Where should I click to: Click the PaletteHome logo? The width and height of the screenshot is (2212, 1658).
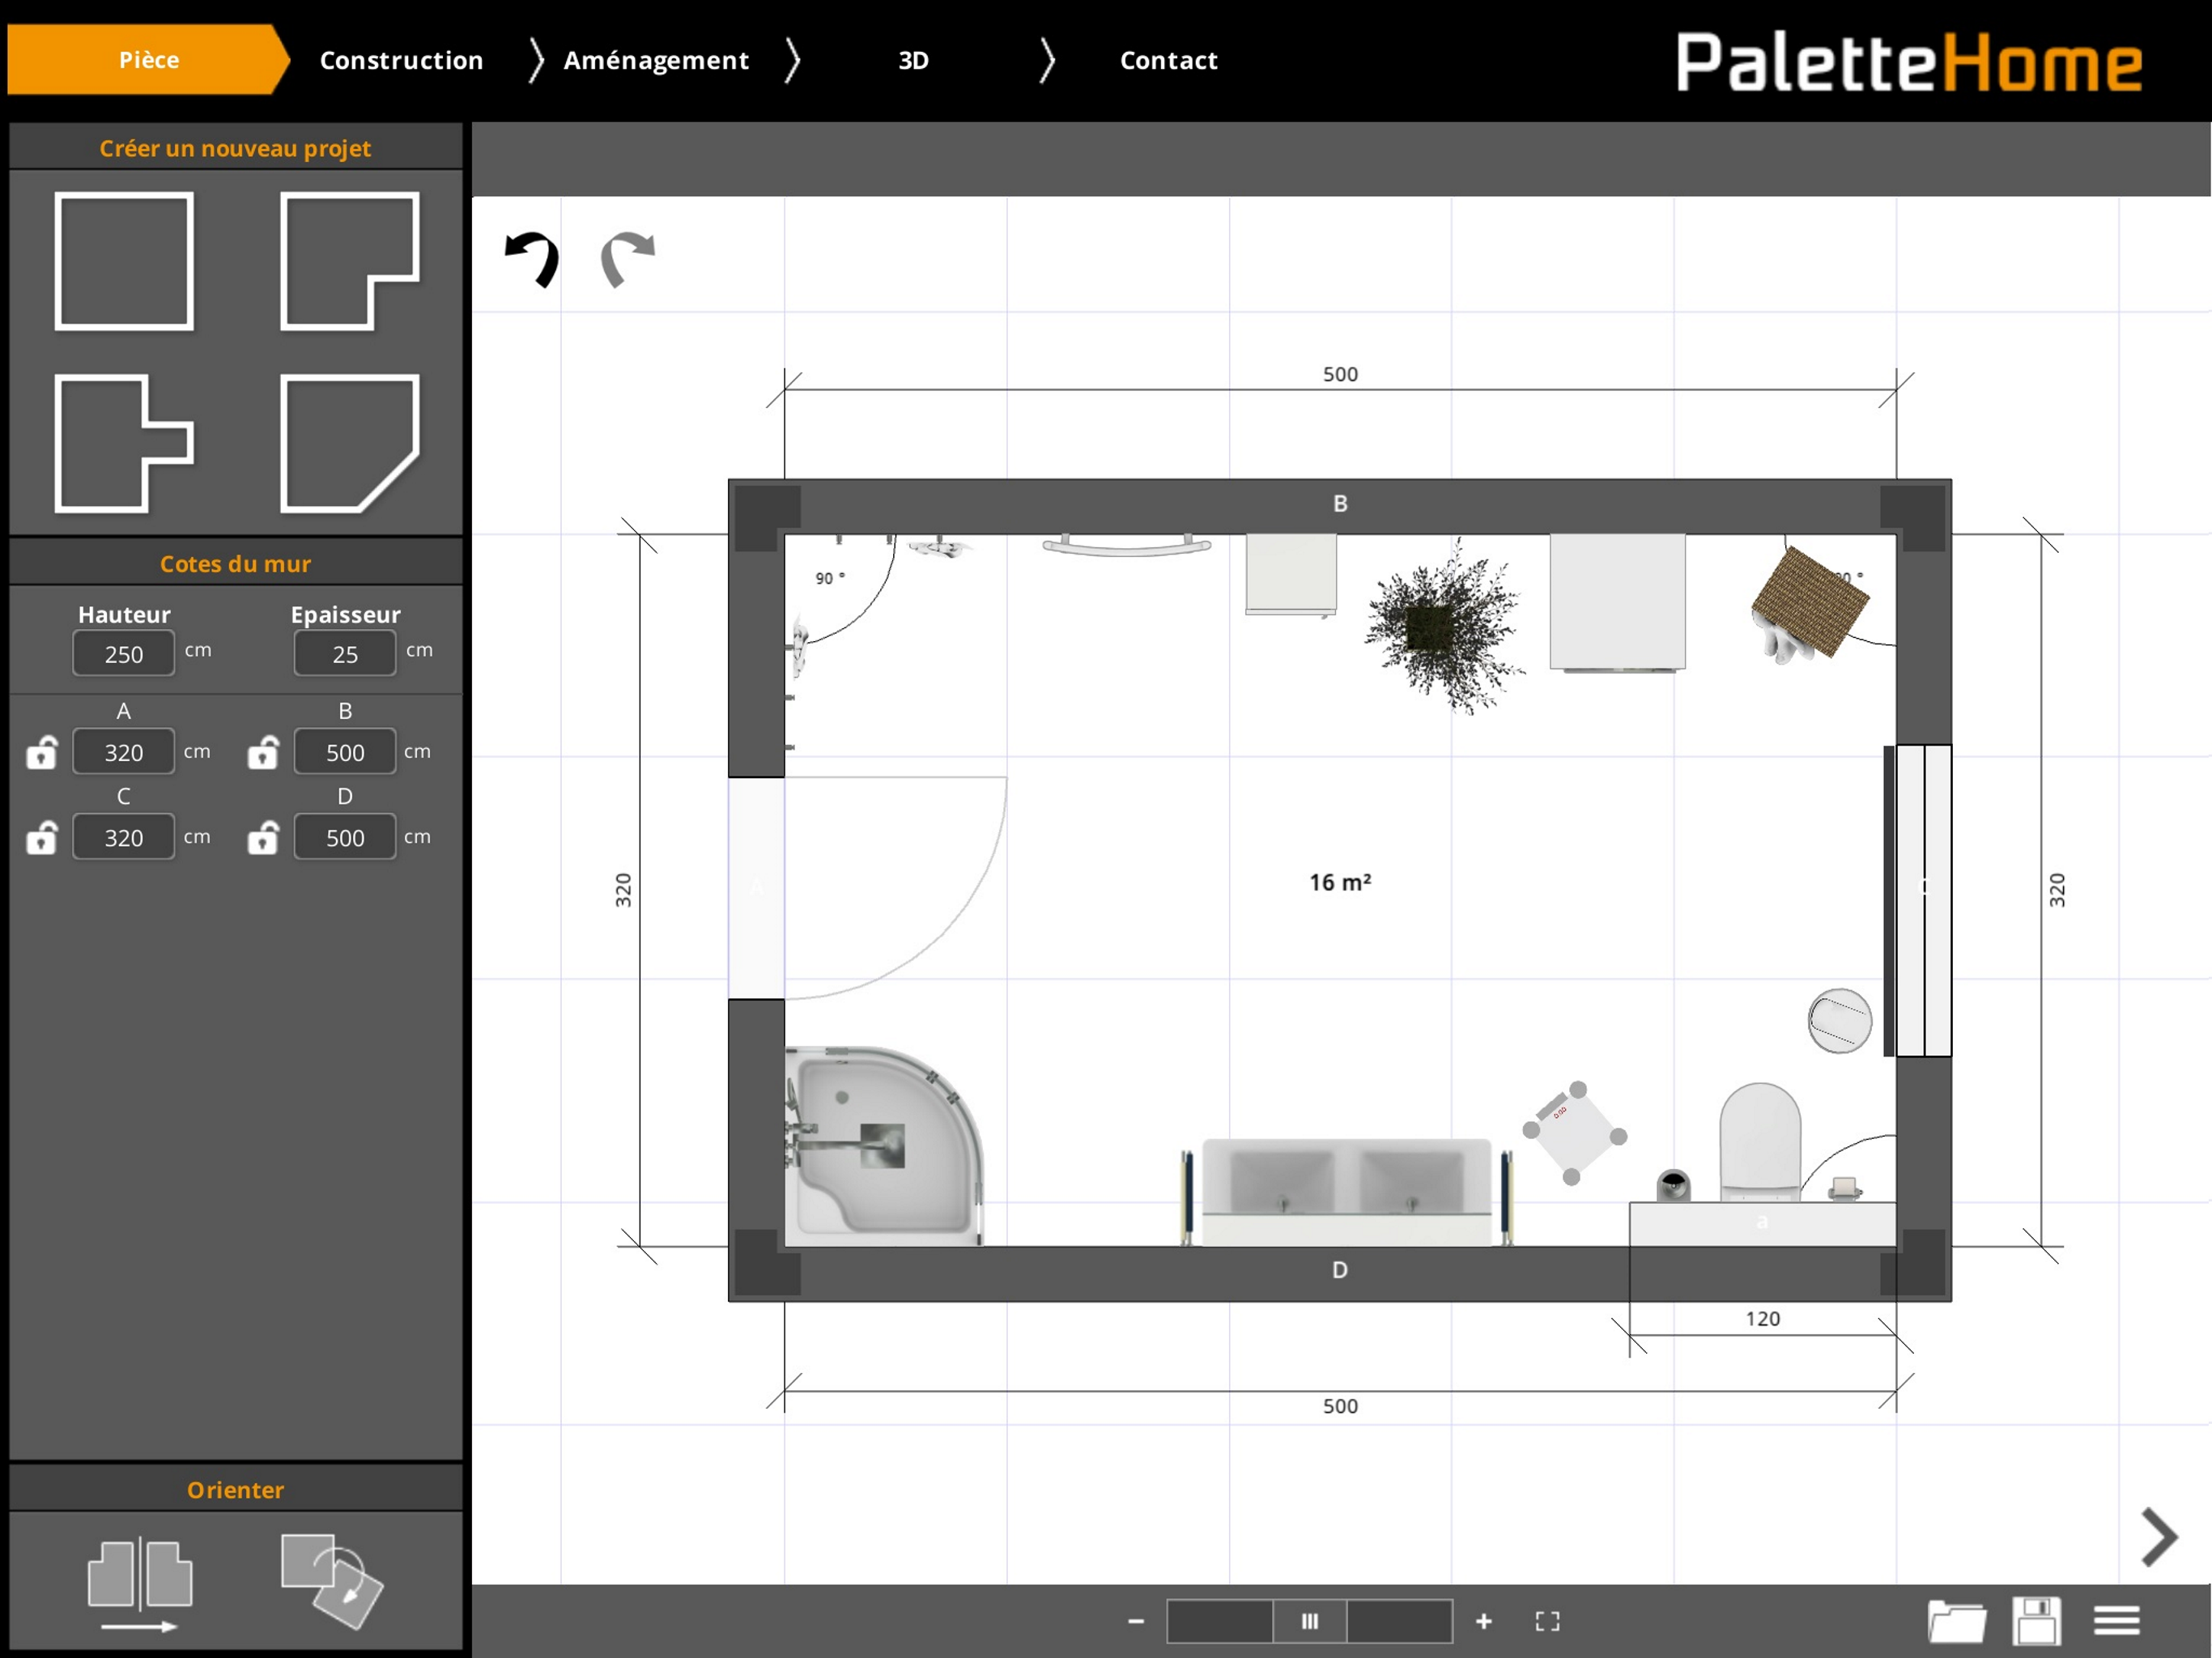(x=1909, y=62)
